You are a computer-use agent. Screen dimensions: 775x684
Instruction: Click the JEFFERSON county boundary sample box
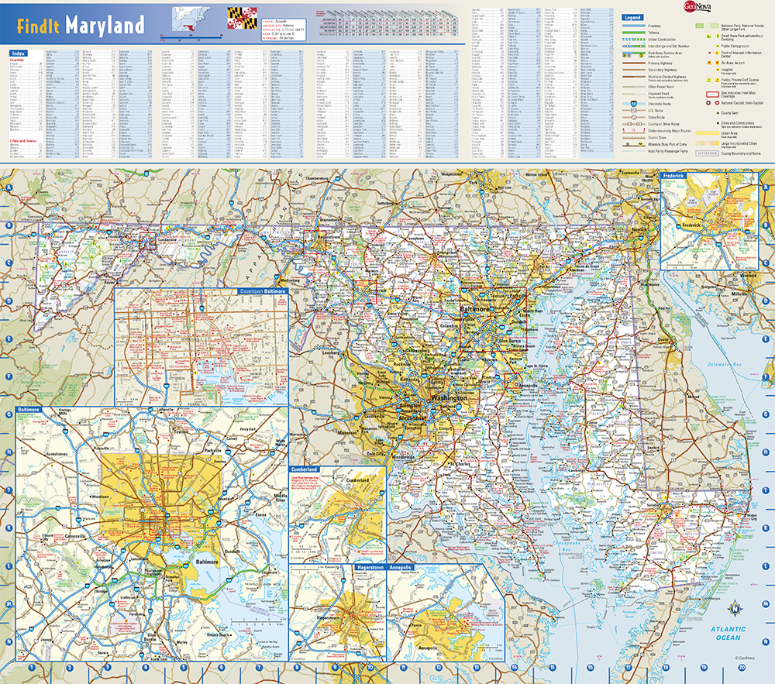pyautogui.click(x=707, y=153)
